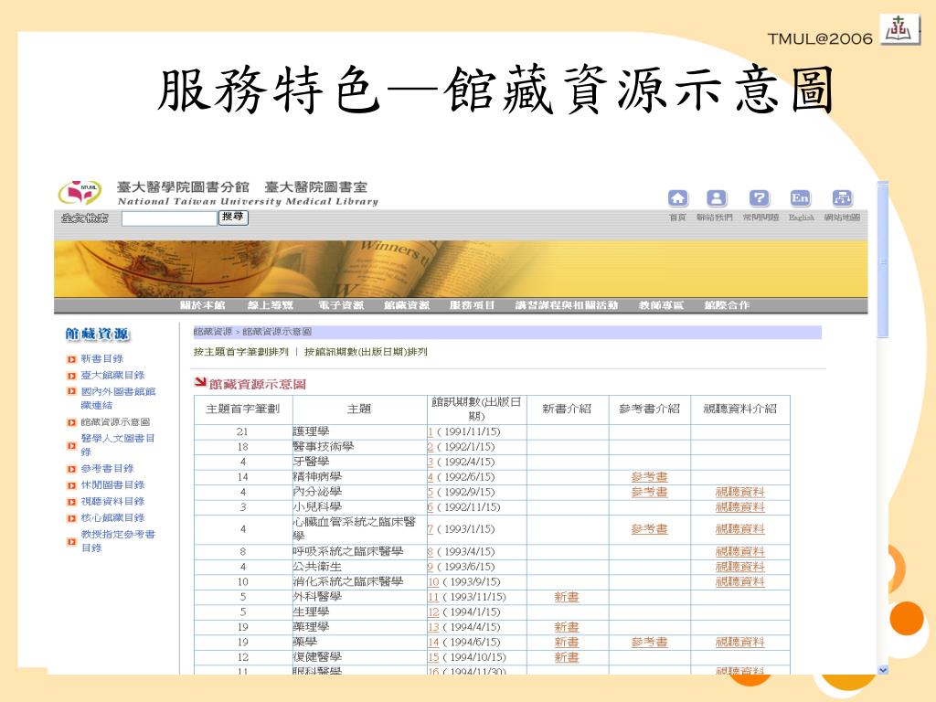
Task: Open the 參考書 link in the 內分泌學 row
Action: (650, 492)
